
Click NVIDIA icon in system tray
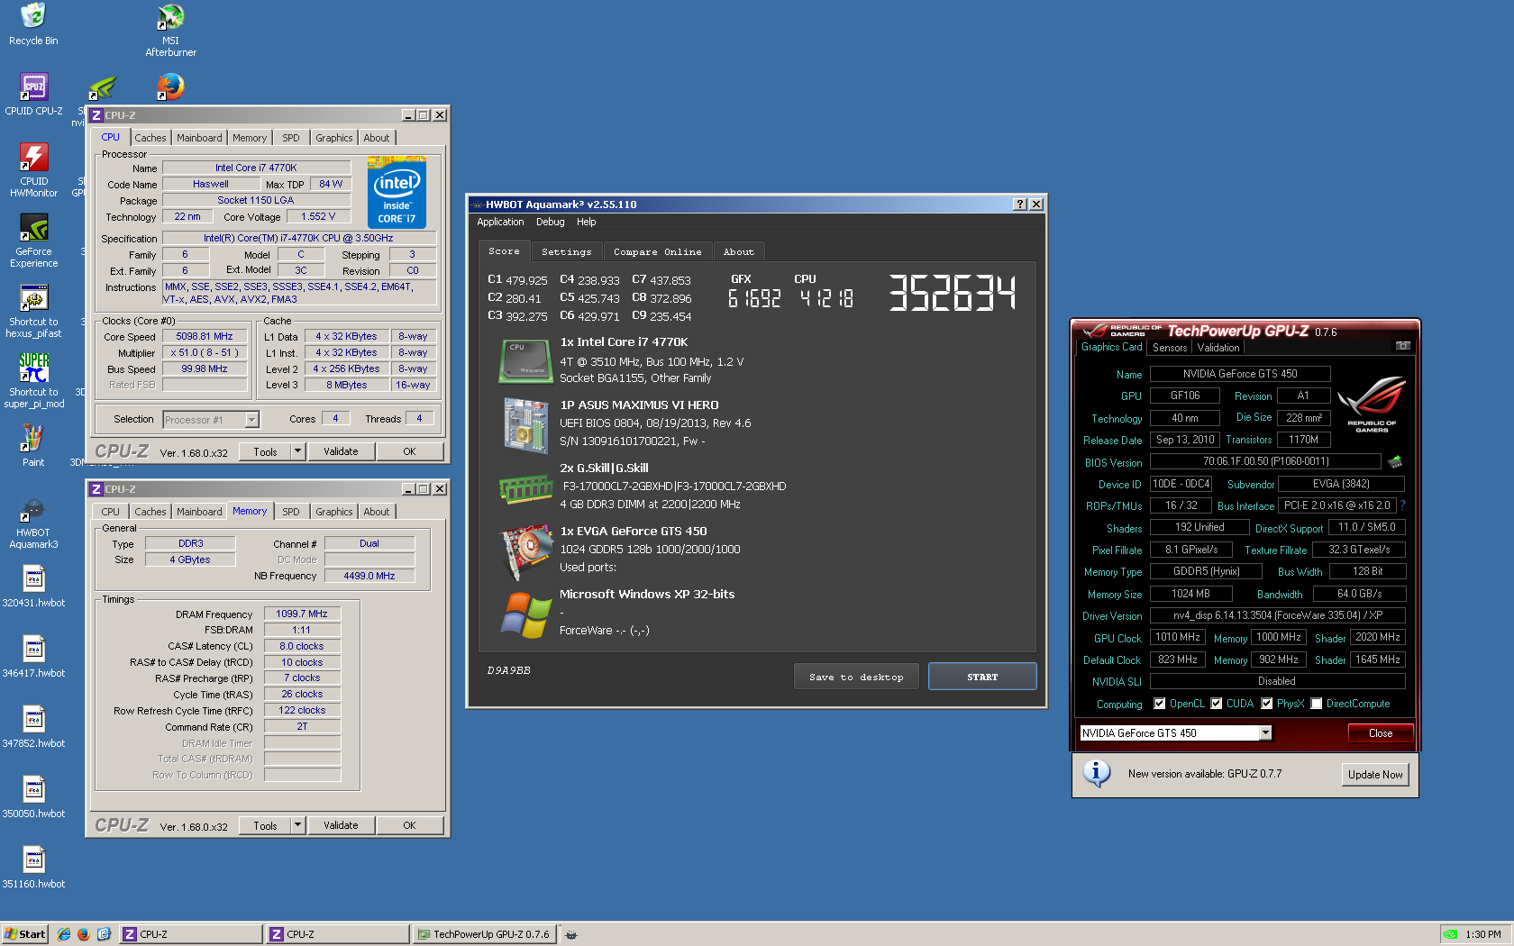pos(1450,934)
